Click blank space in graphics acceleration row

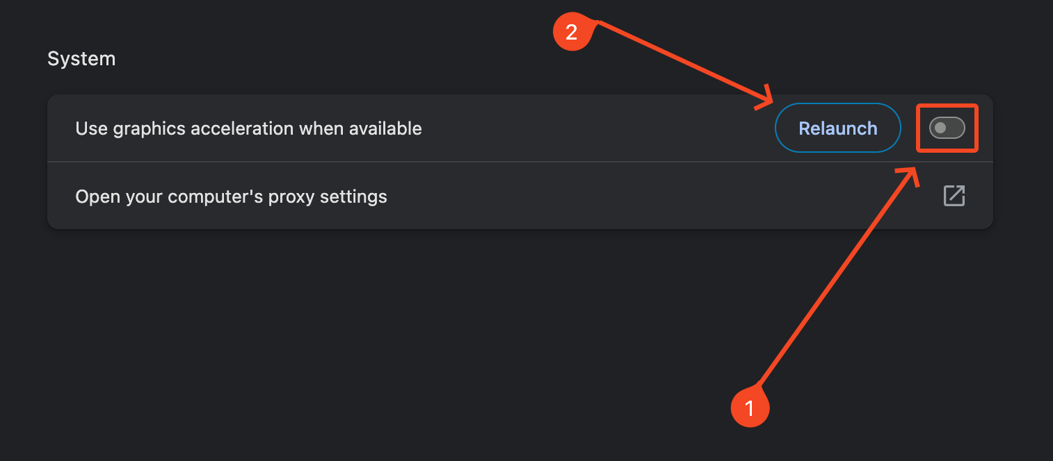[x=598, y=128]
